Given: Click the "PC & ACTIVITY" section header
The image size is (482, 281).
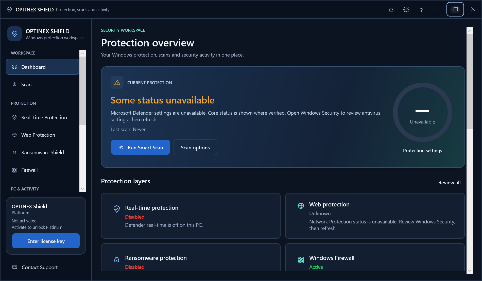Looking at the screenshot, I should pos(25,189).
